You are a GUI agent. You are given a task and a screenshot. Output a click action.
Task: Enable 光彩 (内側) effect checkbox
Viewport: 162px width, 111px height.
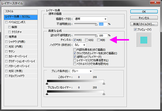(x=7, y=46)
